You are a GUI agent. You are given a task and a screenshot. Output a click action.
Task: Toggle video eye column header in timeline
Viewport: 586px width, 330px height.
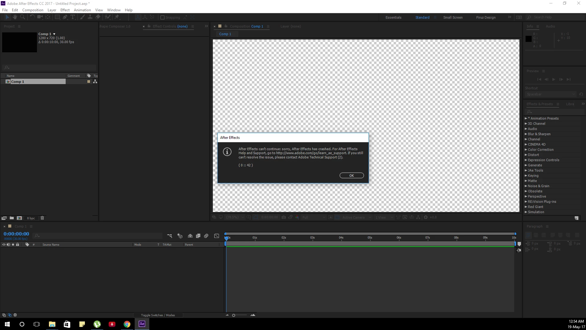4,245
